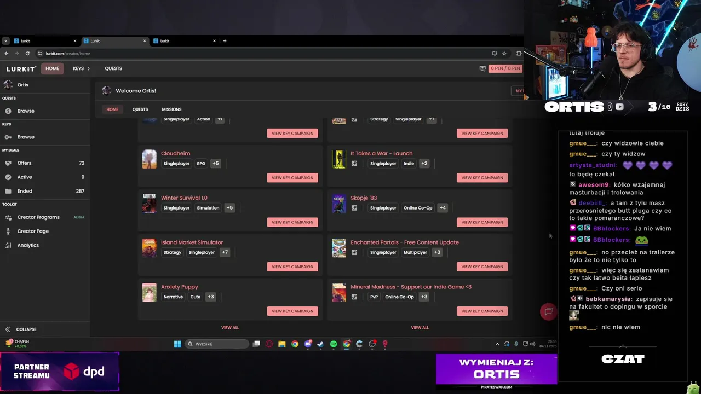
Task: Click the Windows taskbar search field
Action: 216,344
